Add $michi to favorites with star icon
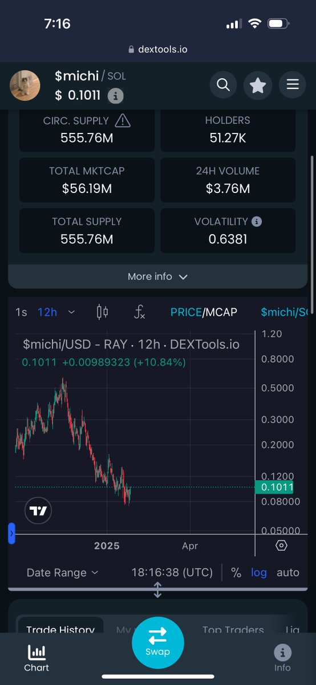 click(258, 85)
